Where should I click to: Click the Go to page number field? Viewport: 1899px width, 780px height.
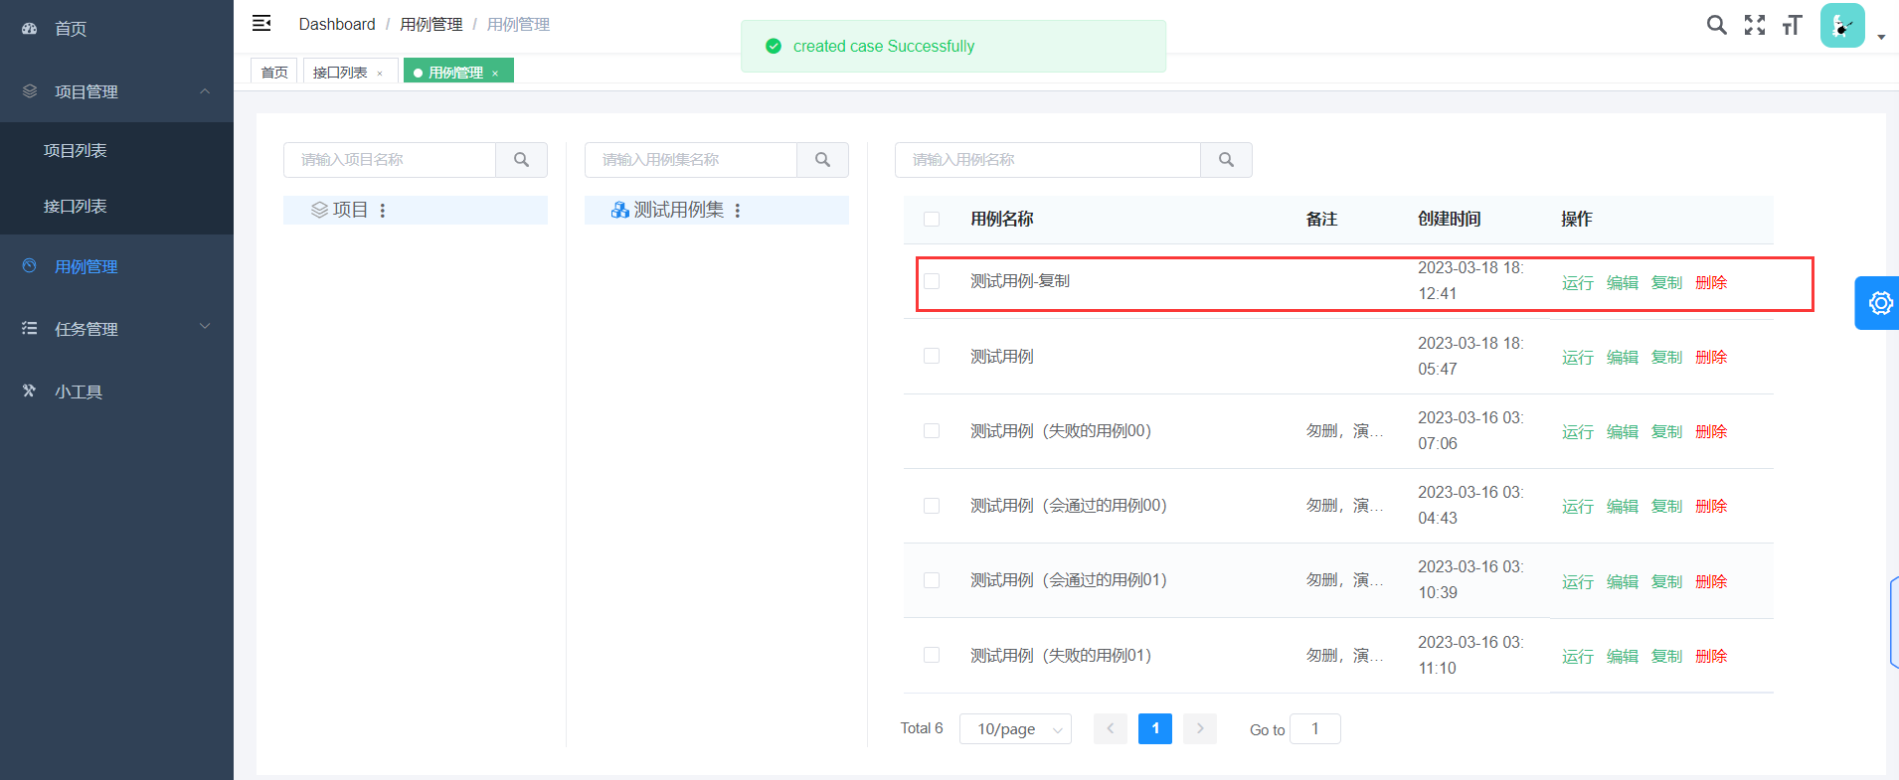(x=1315, y=729)
